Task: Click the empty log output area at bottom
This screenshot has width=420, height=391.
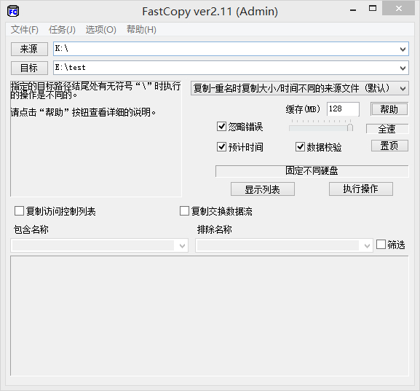Action: (210, 316)
